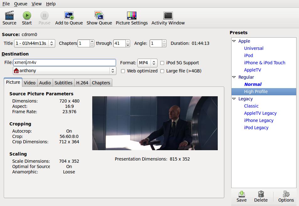The image size is (299, 206).
Task: Click the Delete preset trash icon
Action: tap(261, 194)
